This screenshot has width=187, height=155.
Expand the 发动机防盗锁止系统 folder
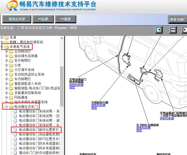[x=7, y=74]
